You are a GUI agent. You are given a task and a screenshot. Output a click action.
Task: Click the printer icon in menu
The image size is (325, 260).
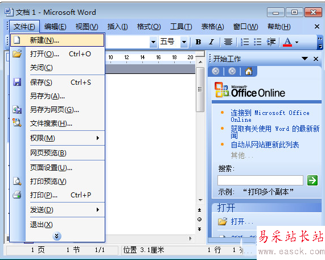click(17, 195)
